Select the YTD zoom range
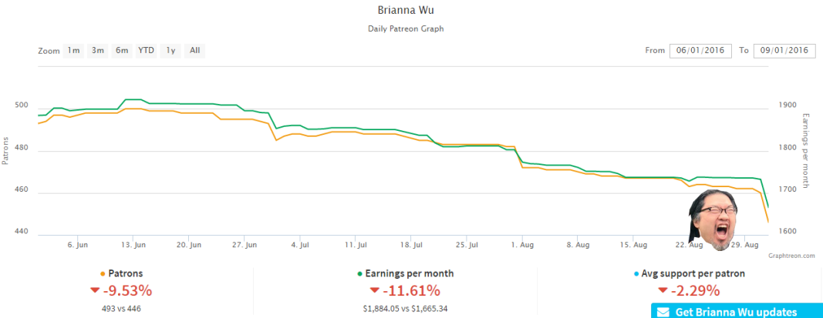Viewport: 823px width, 318px height. 146,51
